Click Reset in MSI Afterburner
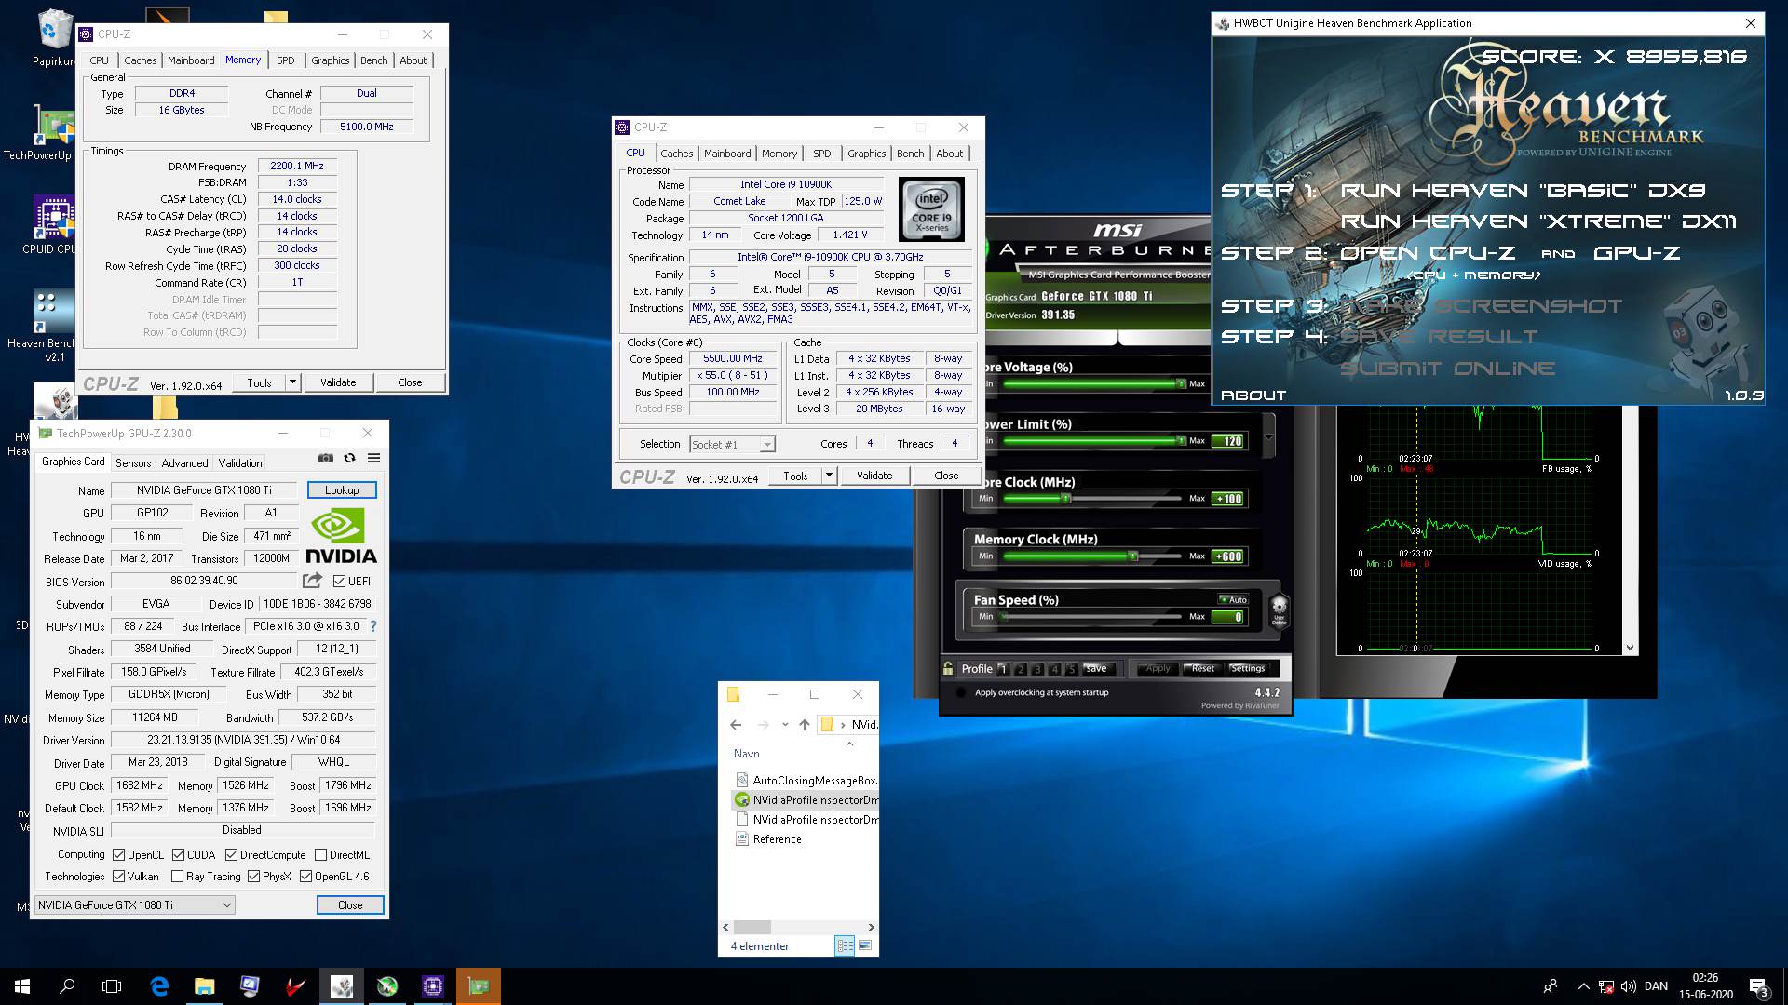1788x1005 pixels. click(1202, 668)
